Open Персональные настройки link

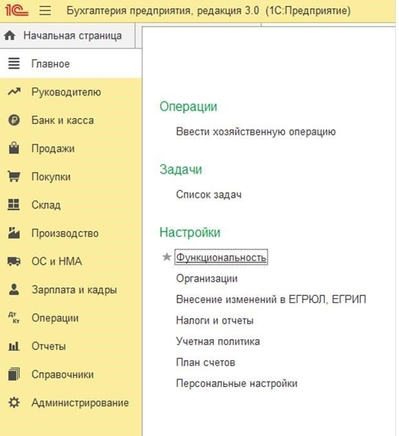[237, 383]
